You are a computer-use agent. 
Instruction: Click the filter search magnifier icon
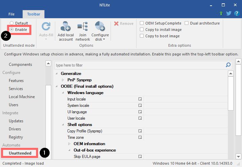pos(228,65)
